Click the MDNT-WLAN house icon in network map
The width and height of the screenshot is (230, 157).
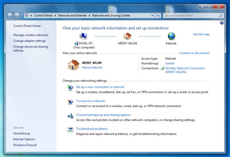[x=127, y=36]
